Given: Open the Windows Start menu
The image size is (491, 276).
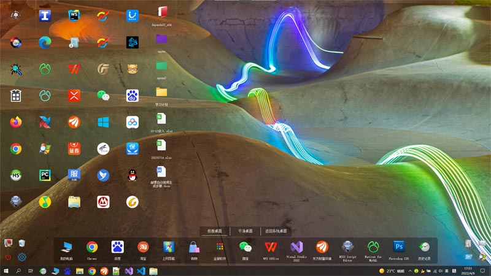Looking at the screenshot, I should click(6, 271).
